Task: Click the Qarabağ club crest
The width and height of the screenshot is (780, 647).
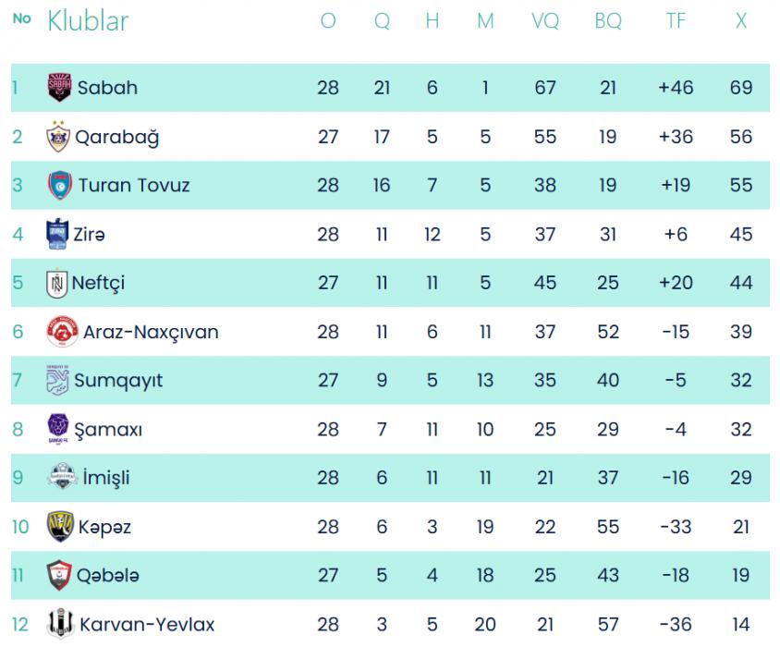Action: pos(58,137)
